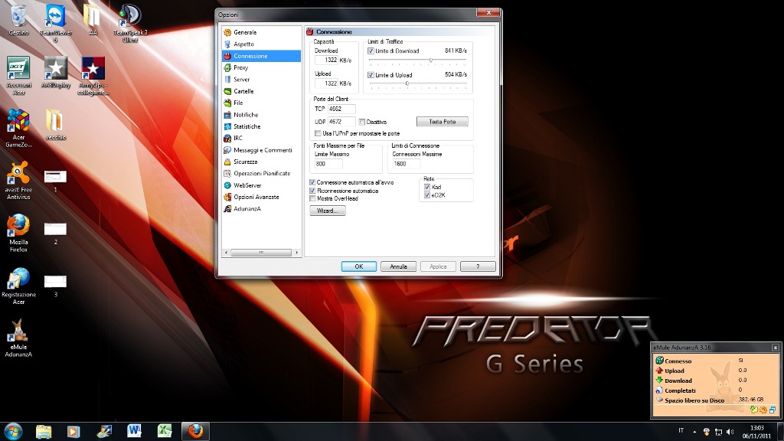Uncheck the Kad network checkbox
The width and height of the screenshot is (784, 441).
click(x=428, y=187)
